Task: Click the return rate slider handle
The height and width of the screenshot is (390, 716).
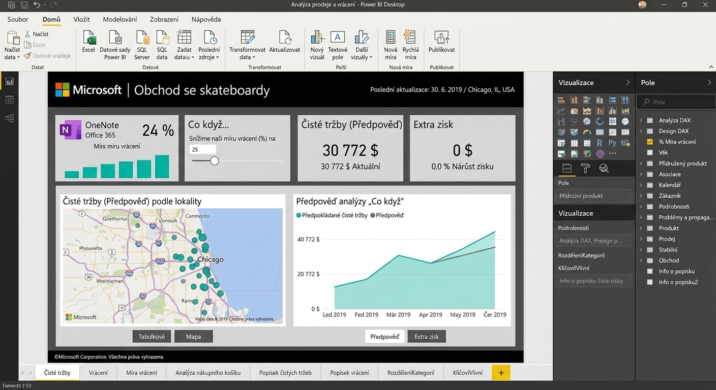Action: pos(215,160)
